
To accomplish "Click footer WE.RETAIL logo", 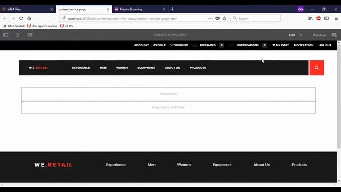I will pyautogui.click(x=53, y=165).
